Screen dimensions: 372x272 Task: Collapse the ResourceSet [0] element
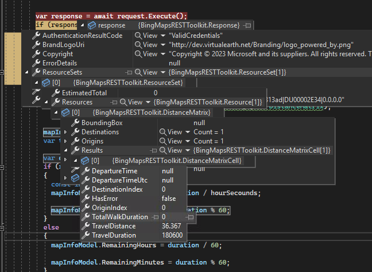tap(36, 83)
